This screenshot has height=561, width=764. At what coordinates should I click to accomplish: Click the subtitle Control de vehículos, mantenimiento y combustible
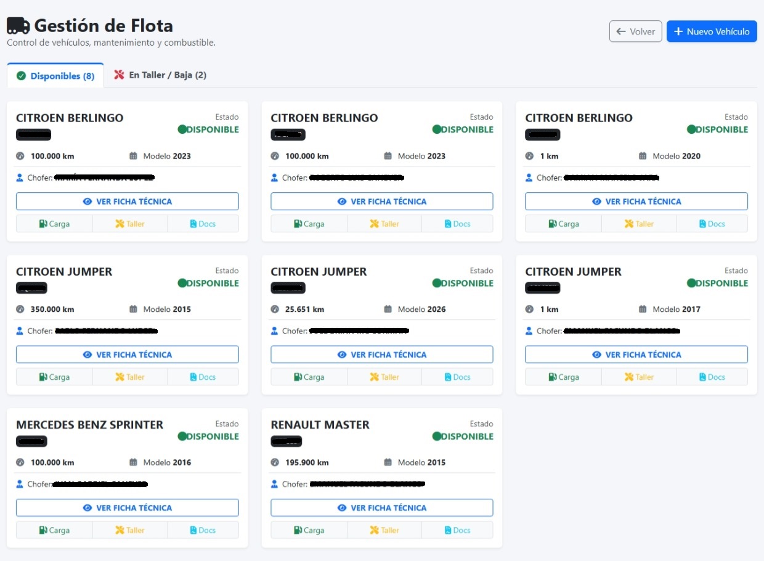pos(111,43)
